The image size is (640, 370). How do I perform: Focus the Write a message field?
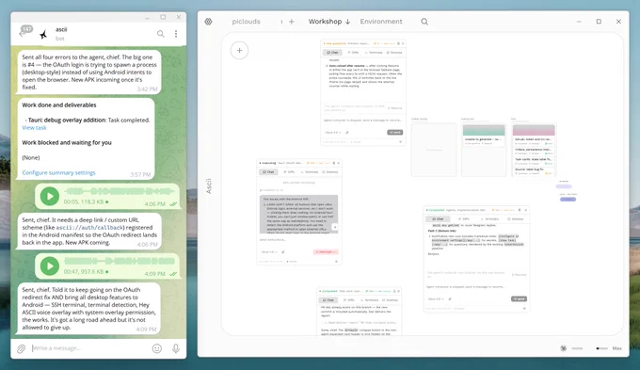point(89,348)
